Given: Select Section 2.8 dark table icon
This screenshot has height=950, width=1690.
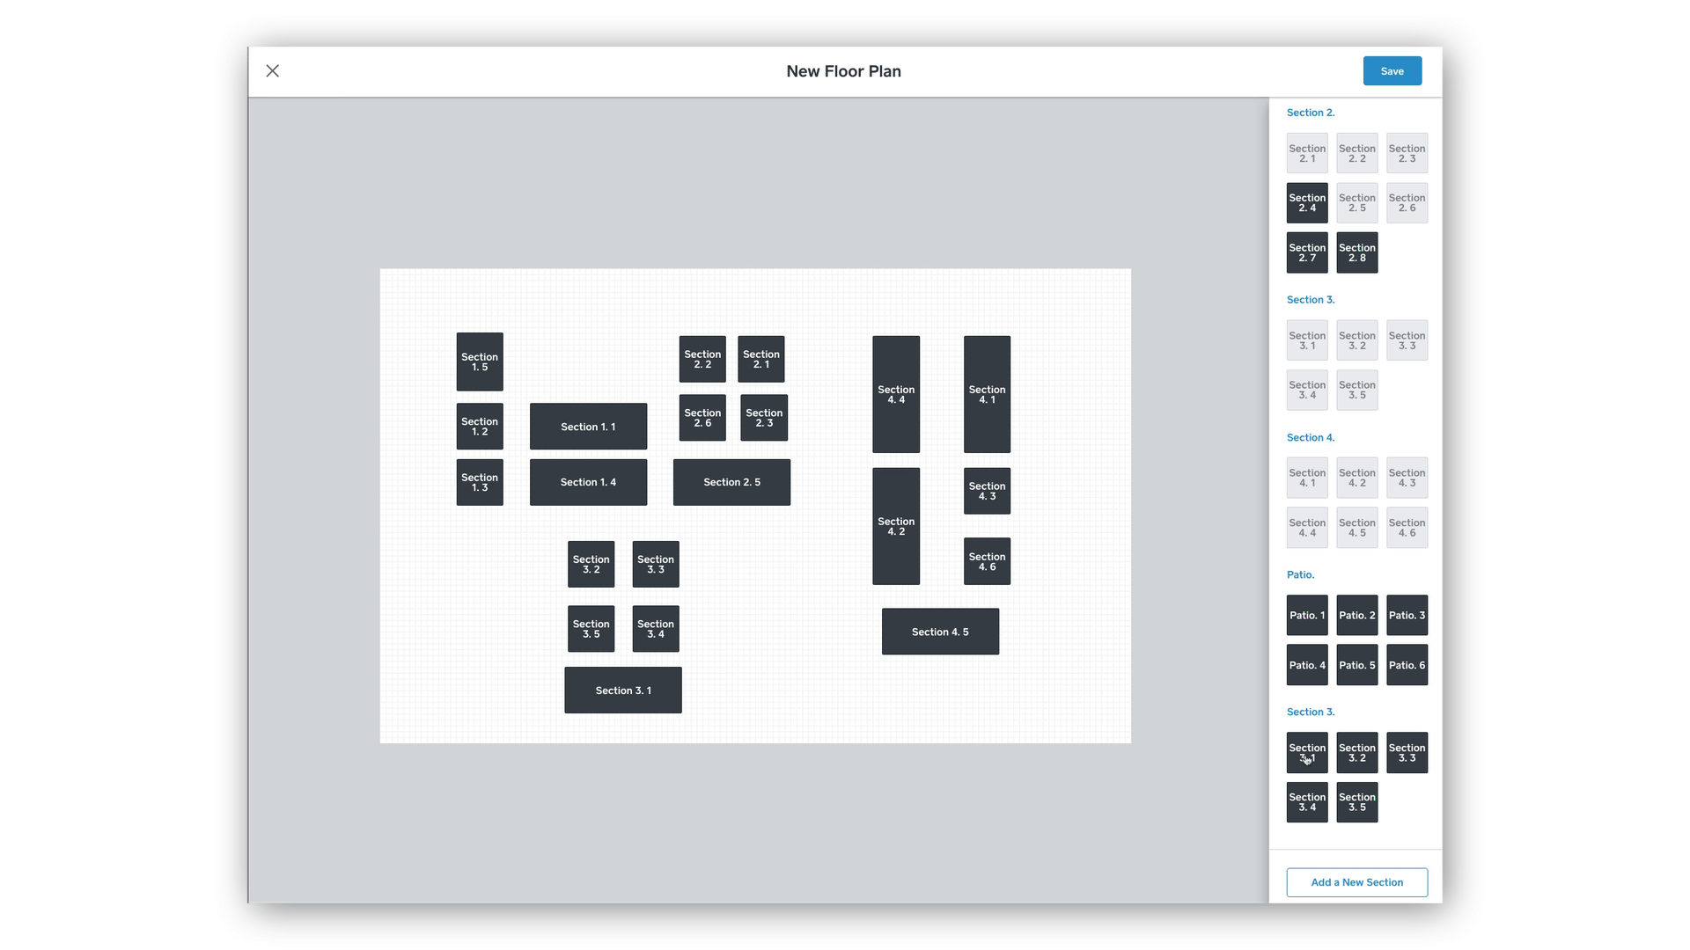Looking at the screenshot, I should click(x=1357, y=252).
